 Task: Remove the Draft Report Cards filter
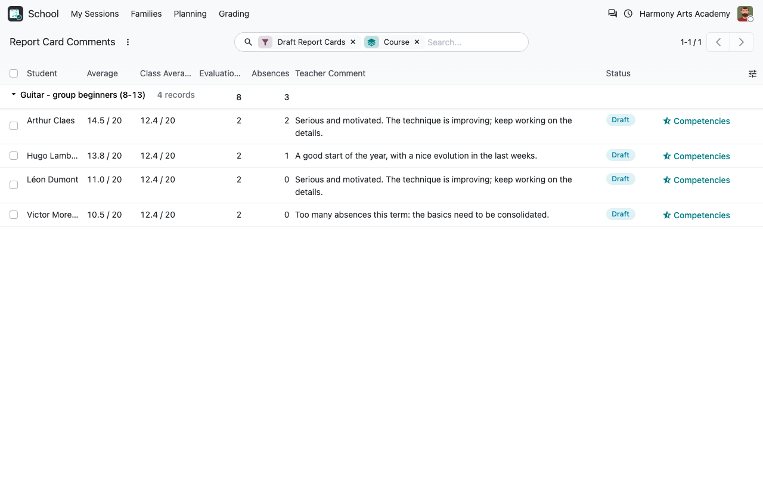tap(353, 42)
